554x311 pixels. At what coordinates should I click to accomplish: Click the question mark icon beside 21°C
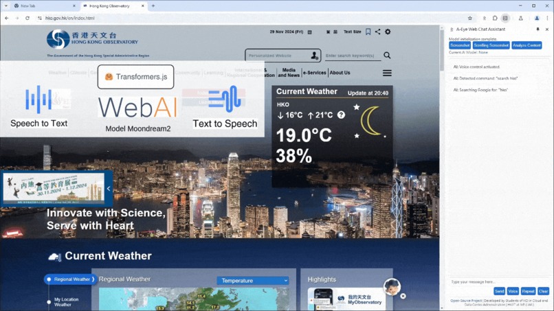(341, 115)
